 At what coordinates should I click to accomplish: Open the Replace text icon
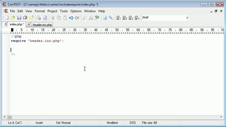pos(97,18)
